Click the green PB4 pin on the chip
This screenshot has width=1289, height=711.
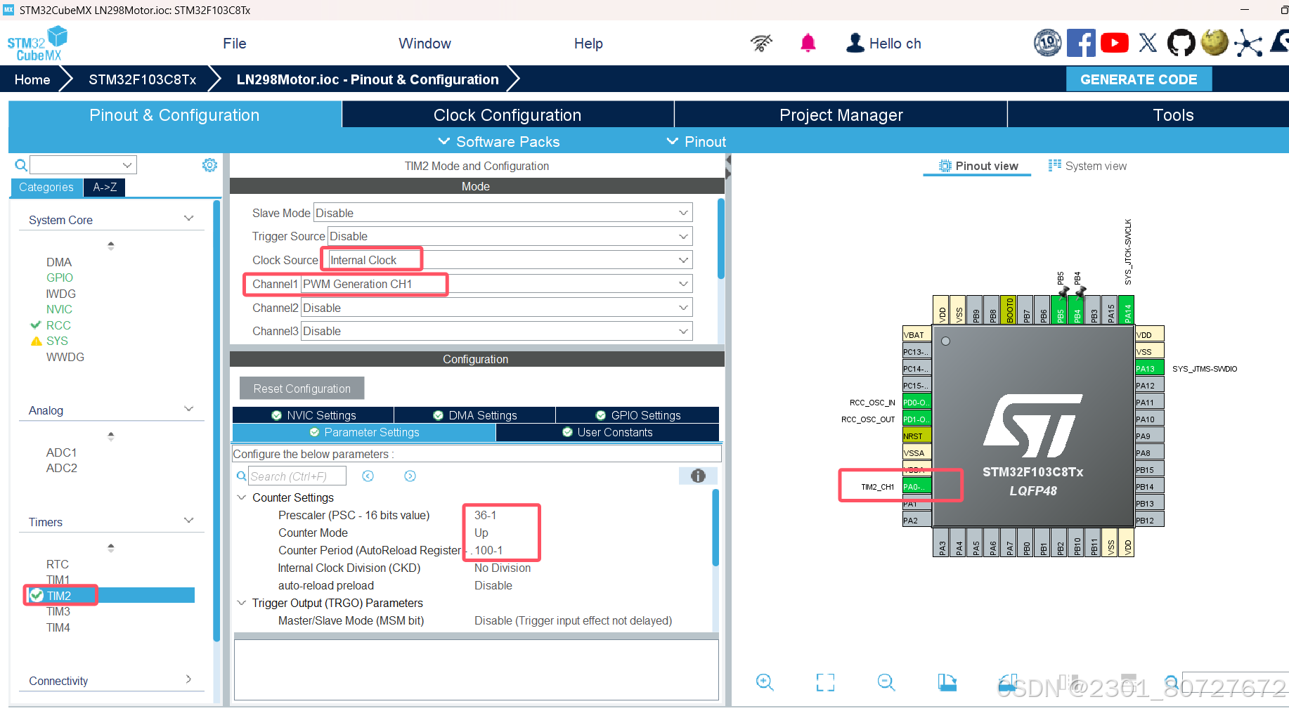[1077, 311]
